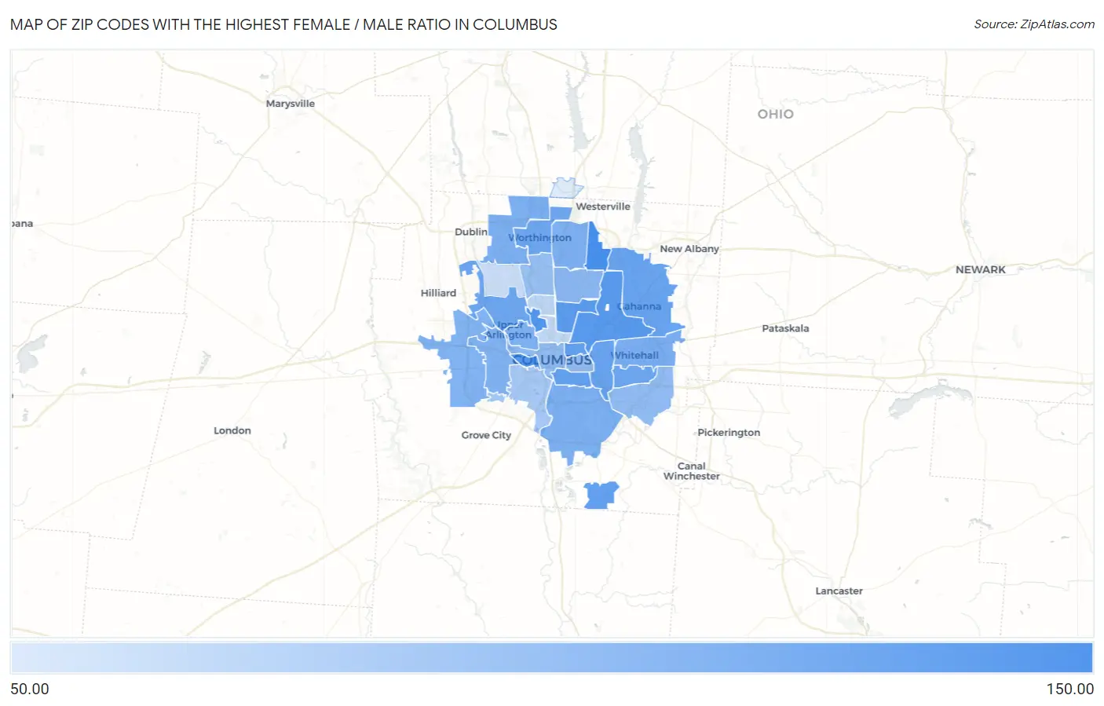Click the Hilliard city label

[438, 293]
